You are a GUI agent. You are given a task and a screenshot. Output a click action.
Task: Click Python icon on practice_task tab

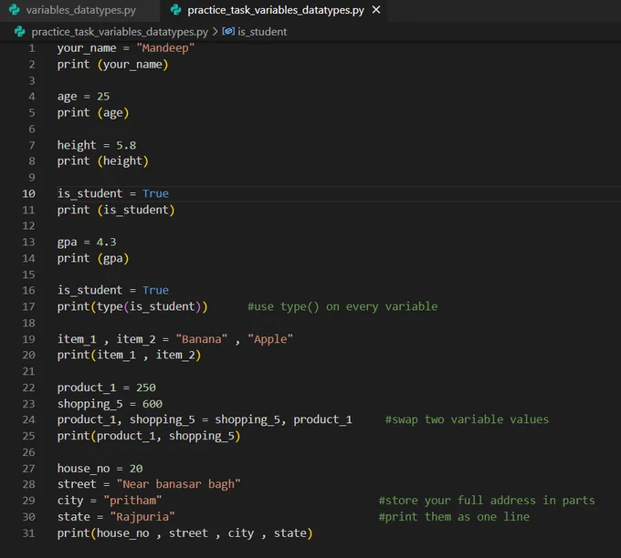point(175,10)
